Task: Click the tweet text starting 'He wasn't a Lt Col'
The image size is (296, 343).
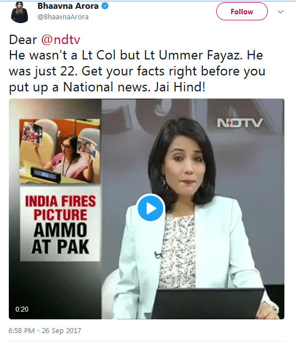Action: (x=137, y=71)
